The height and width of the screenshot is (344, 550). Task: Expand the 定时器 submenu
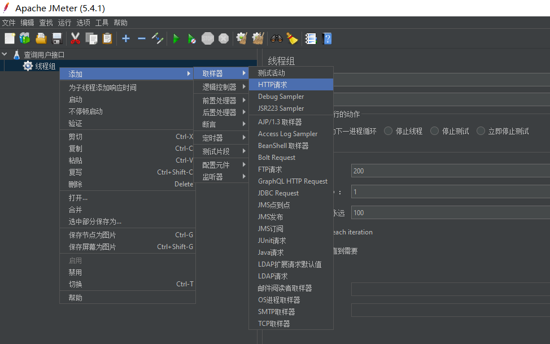221,138
